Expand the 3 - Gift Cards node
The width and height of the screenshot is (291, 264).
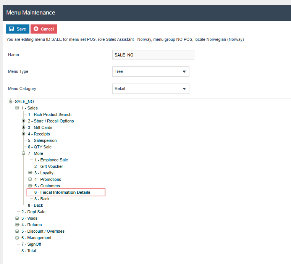point(24,127)
